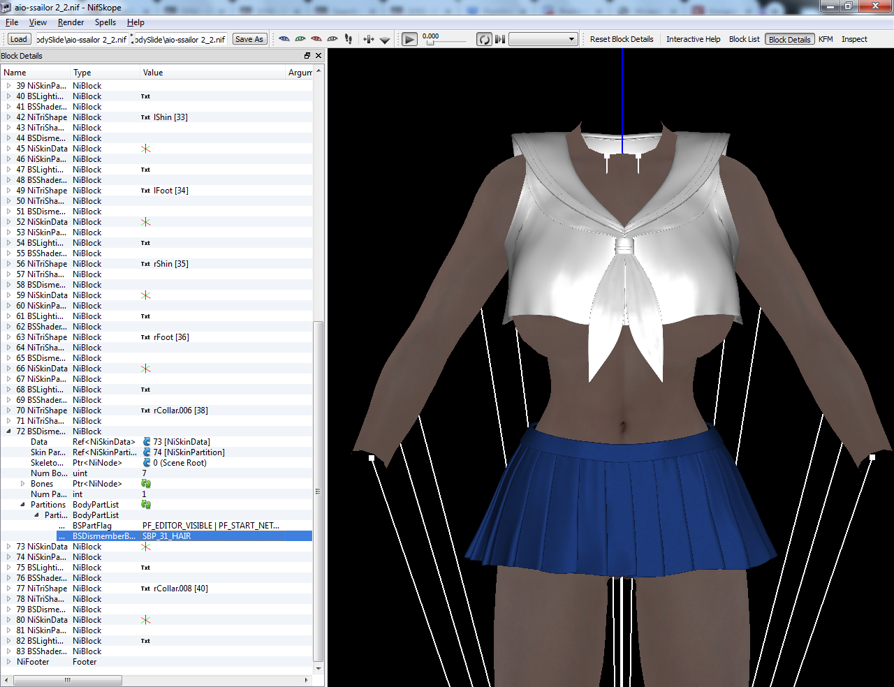Screen dimensions: 894x687
Task: Open the Render menu
Action: 71,22
